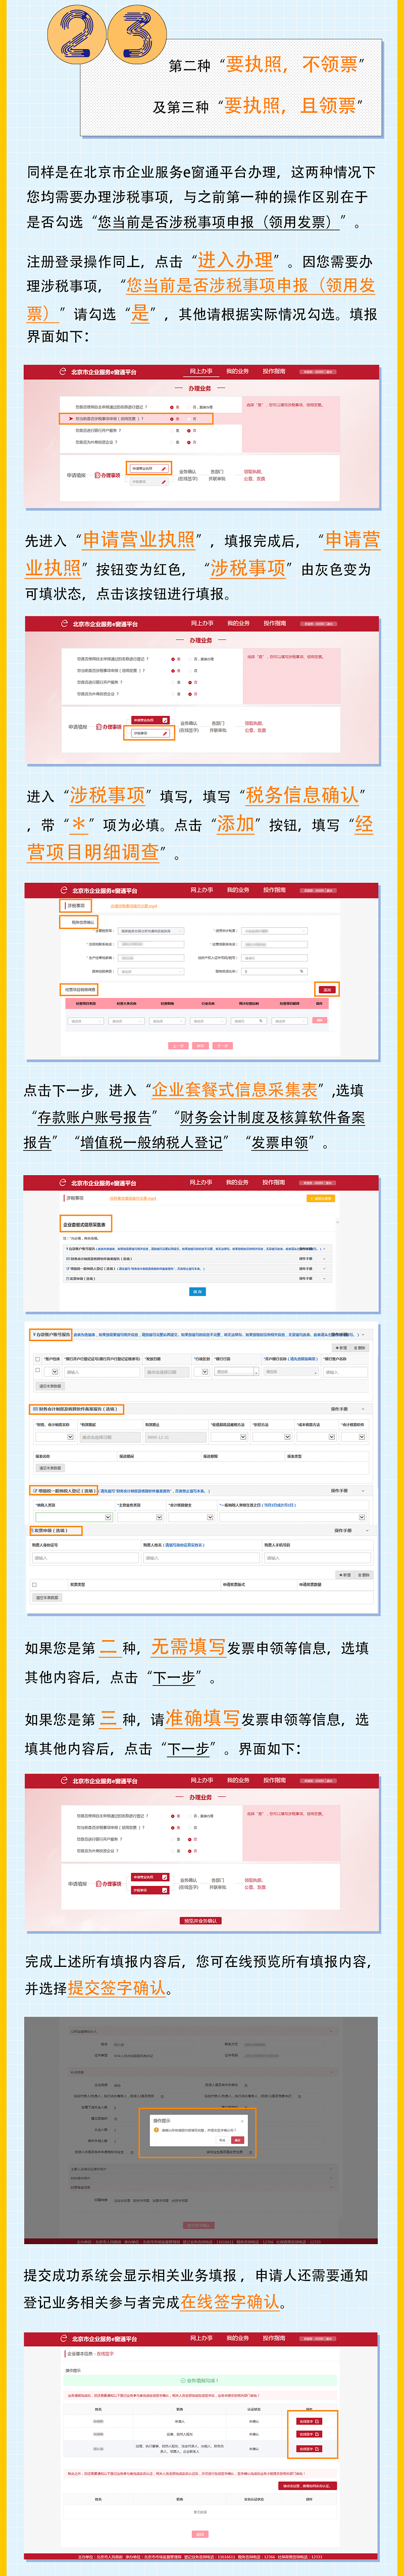Open 网上办事 tab above the 添加 form
The image size is (404, 2576).
[x=201, y=889]
